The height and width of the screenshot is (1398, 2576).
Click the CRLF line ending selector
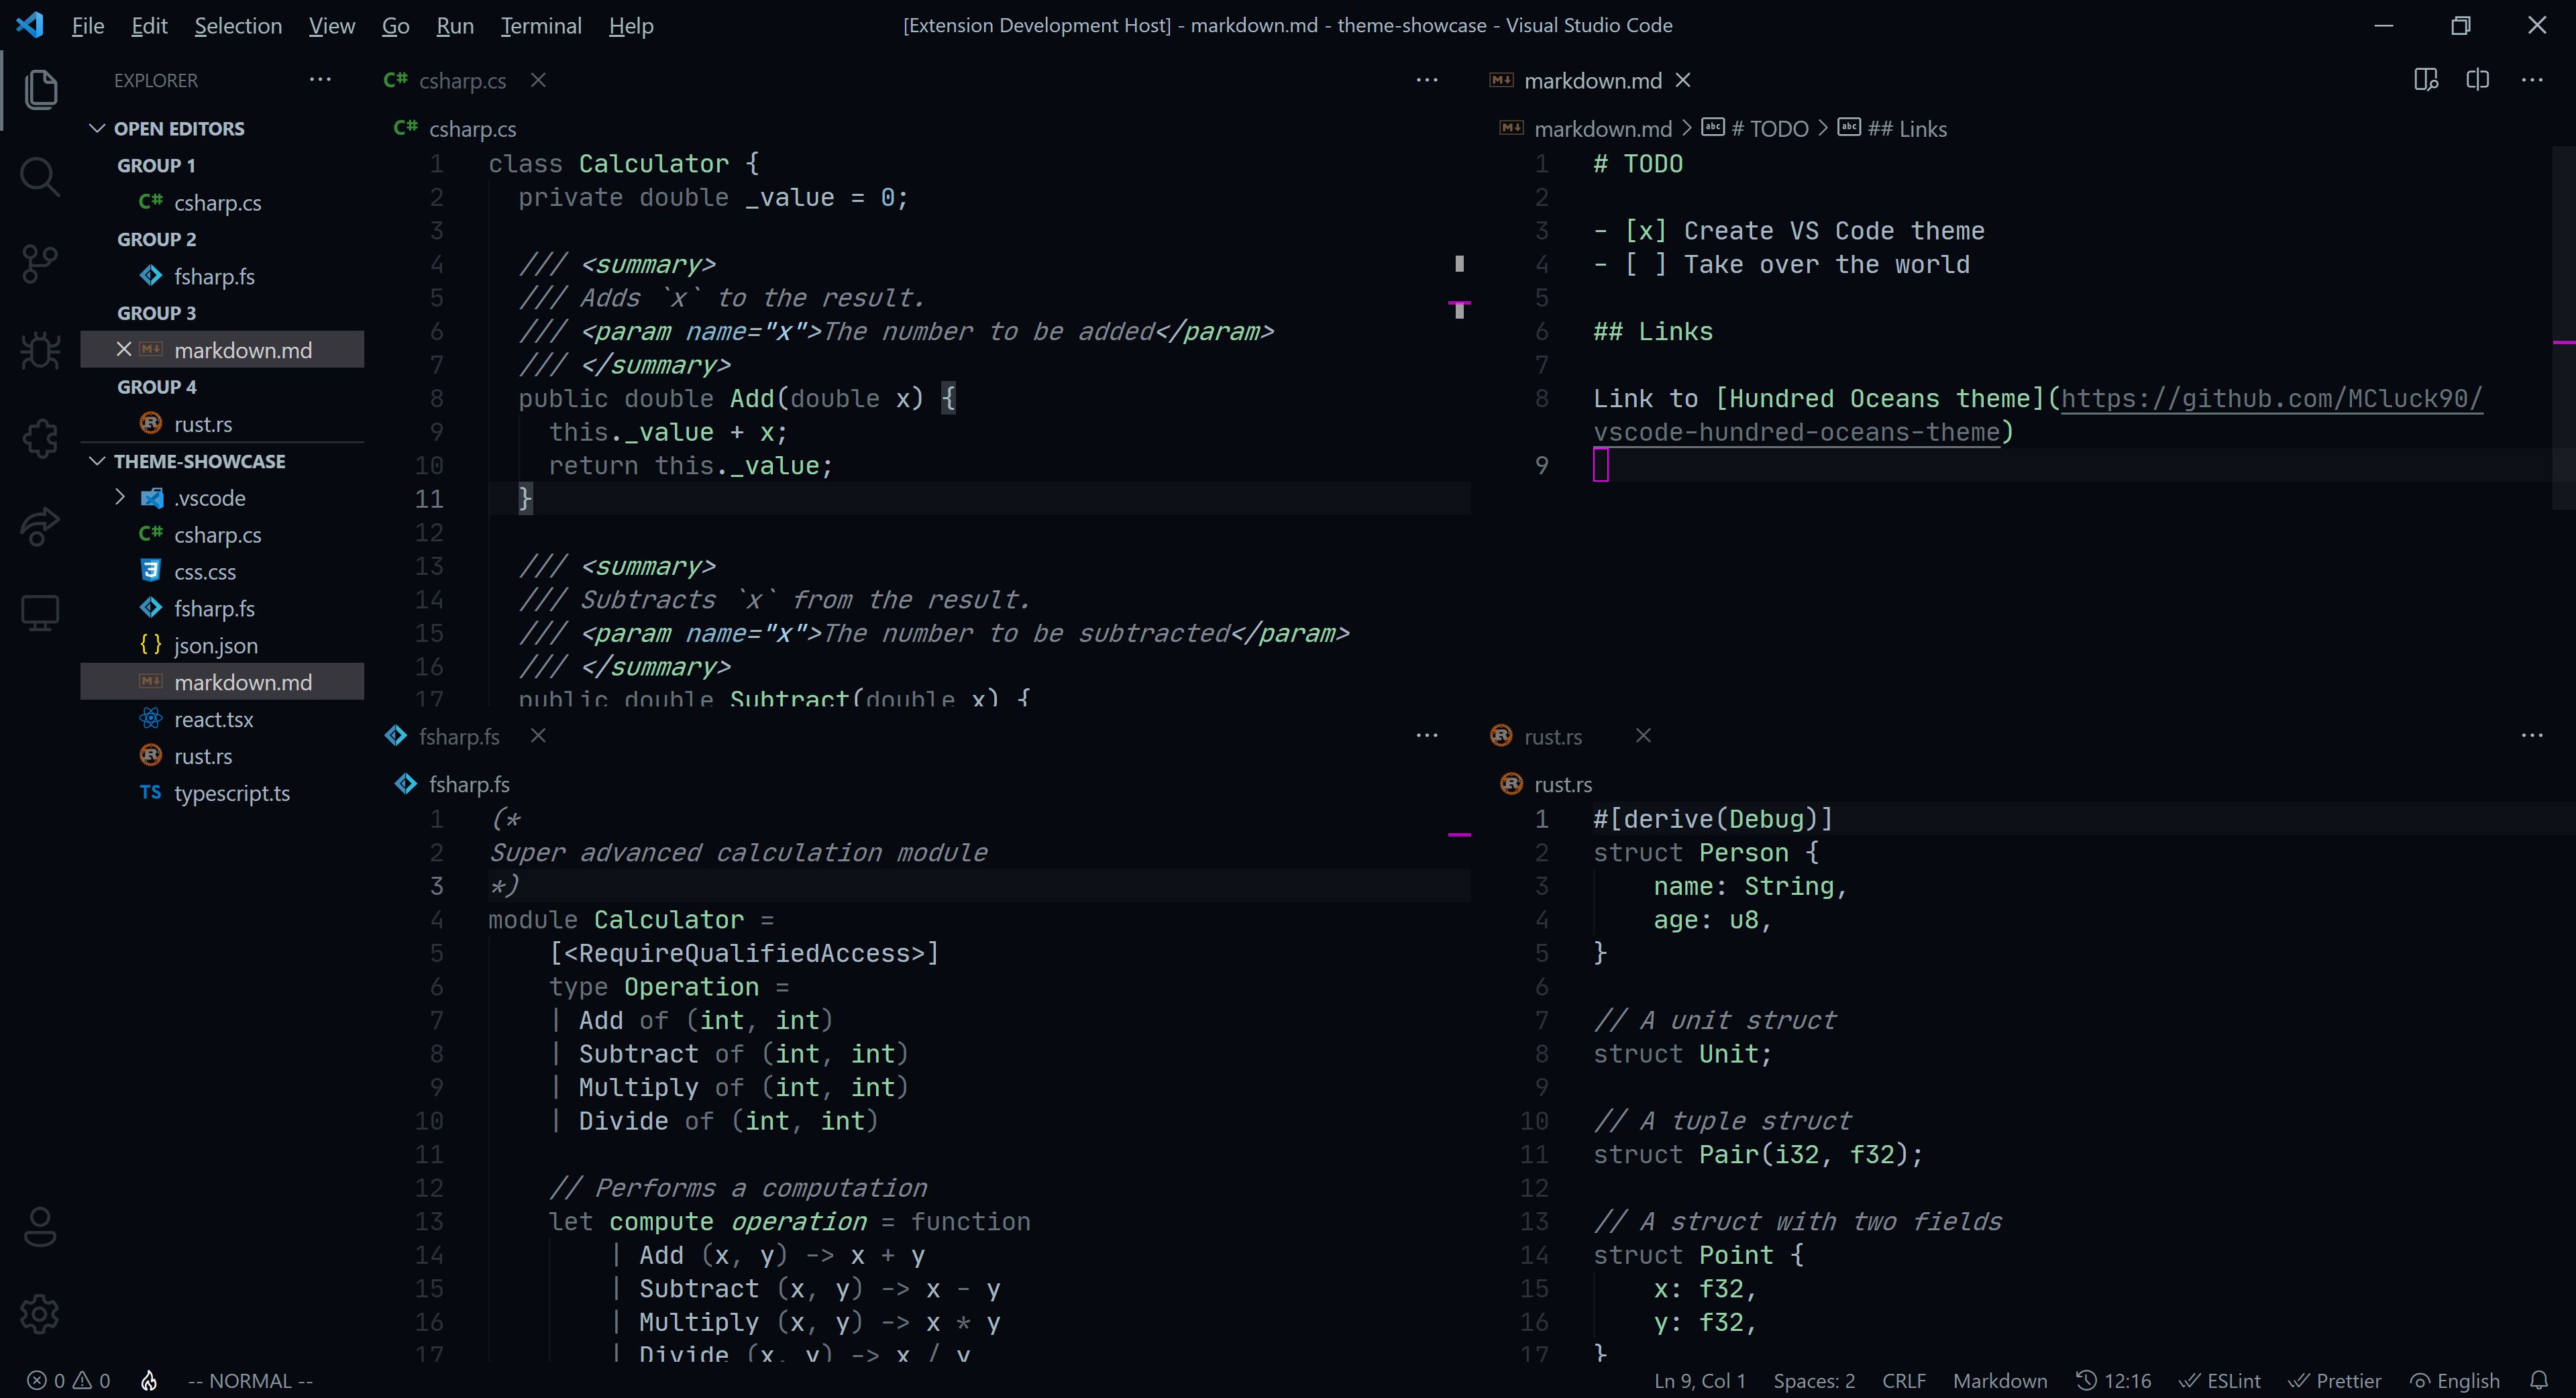[x=1903, y=1381]
